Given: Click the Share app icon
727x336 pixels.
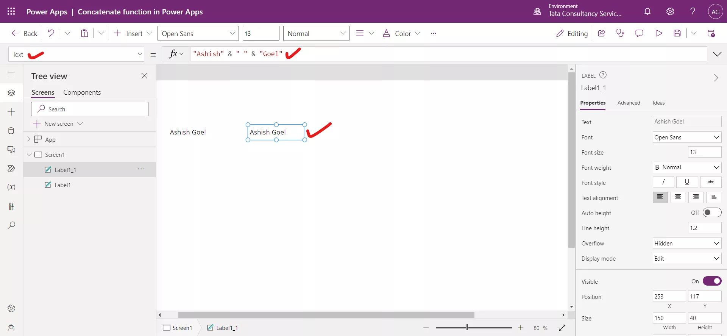Looking at the screenshot, I should coord(601,33).
